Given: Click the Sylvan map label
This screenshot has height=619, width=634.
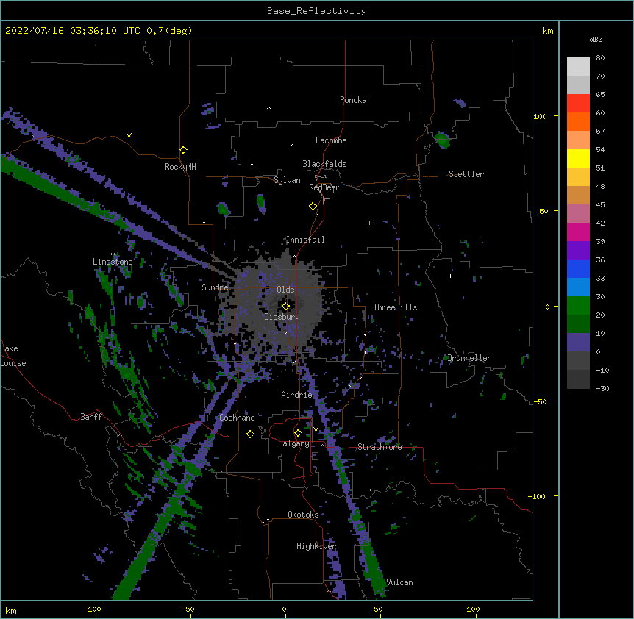Looking at the screenshot, I should pyautogui.click(x=287, y=180).
